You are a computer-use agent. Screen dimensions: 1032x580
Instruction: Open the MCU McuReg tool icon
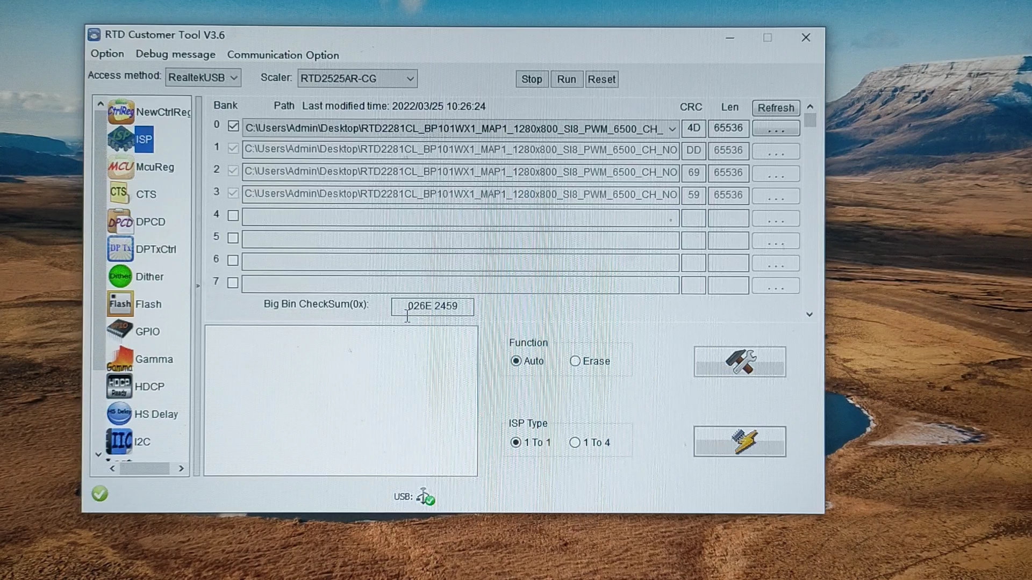tap(120, 167)
